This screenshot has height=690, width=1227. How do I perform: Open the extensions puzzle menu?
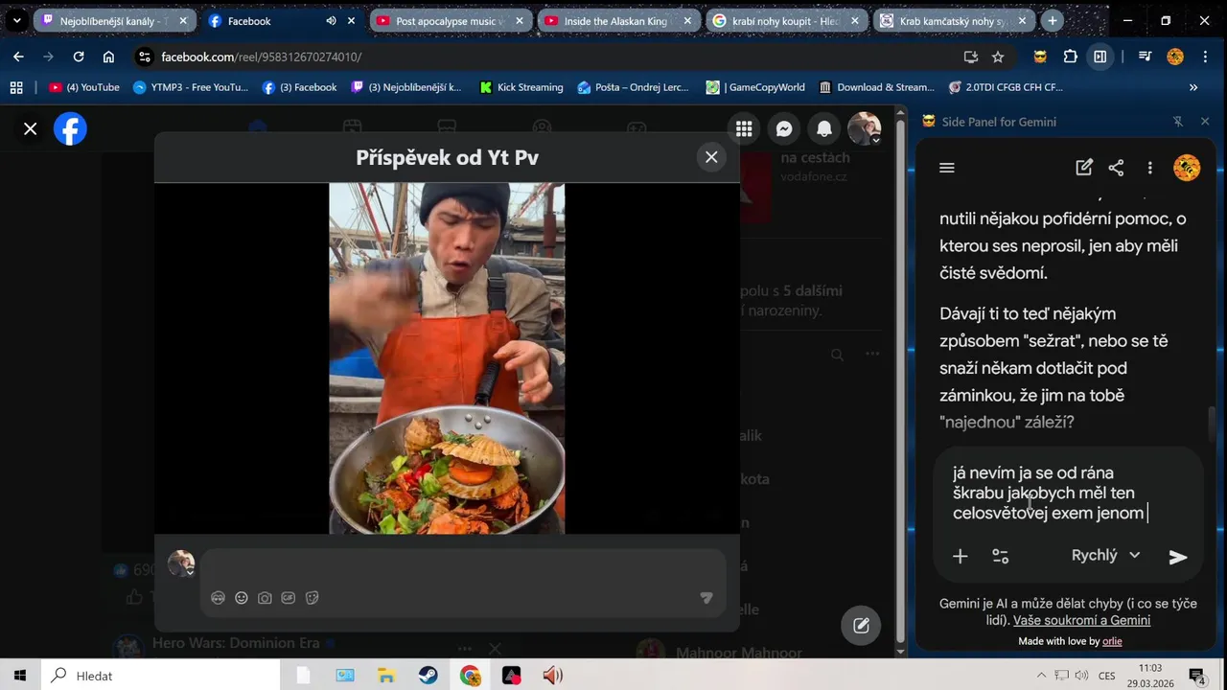[1071, 57]
